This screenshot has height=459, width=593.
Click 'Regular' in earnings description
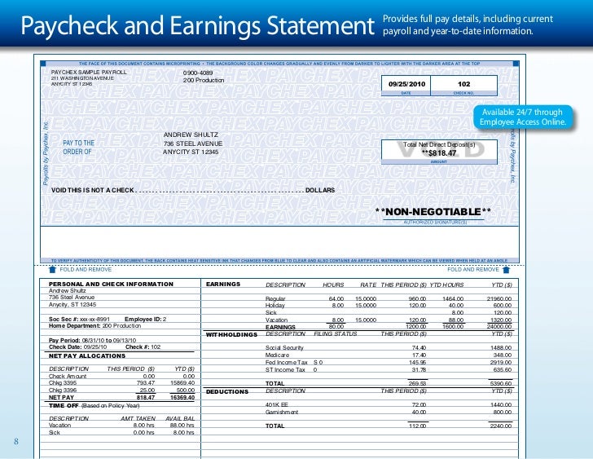275,298
